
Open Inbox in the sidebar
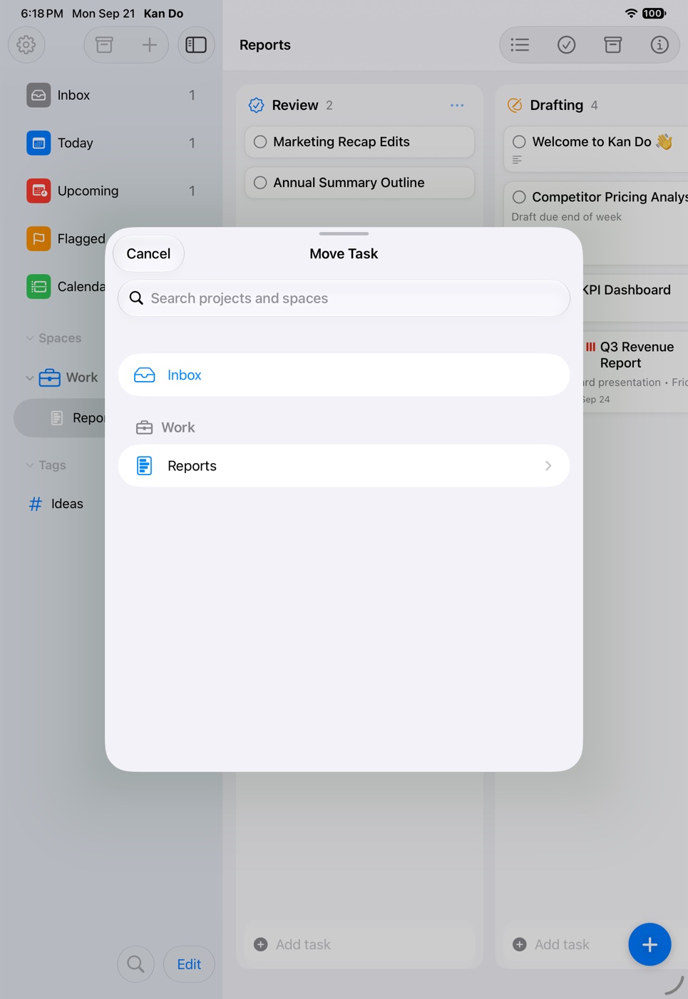(111, 95)
